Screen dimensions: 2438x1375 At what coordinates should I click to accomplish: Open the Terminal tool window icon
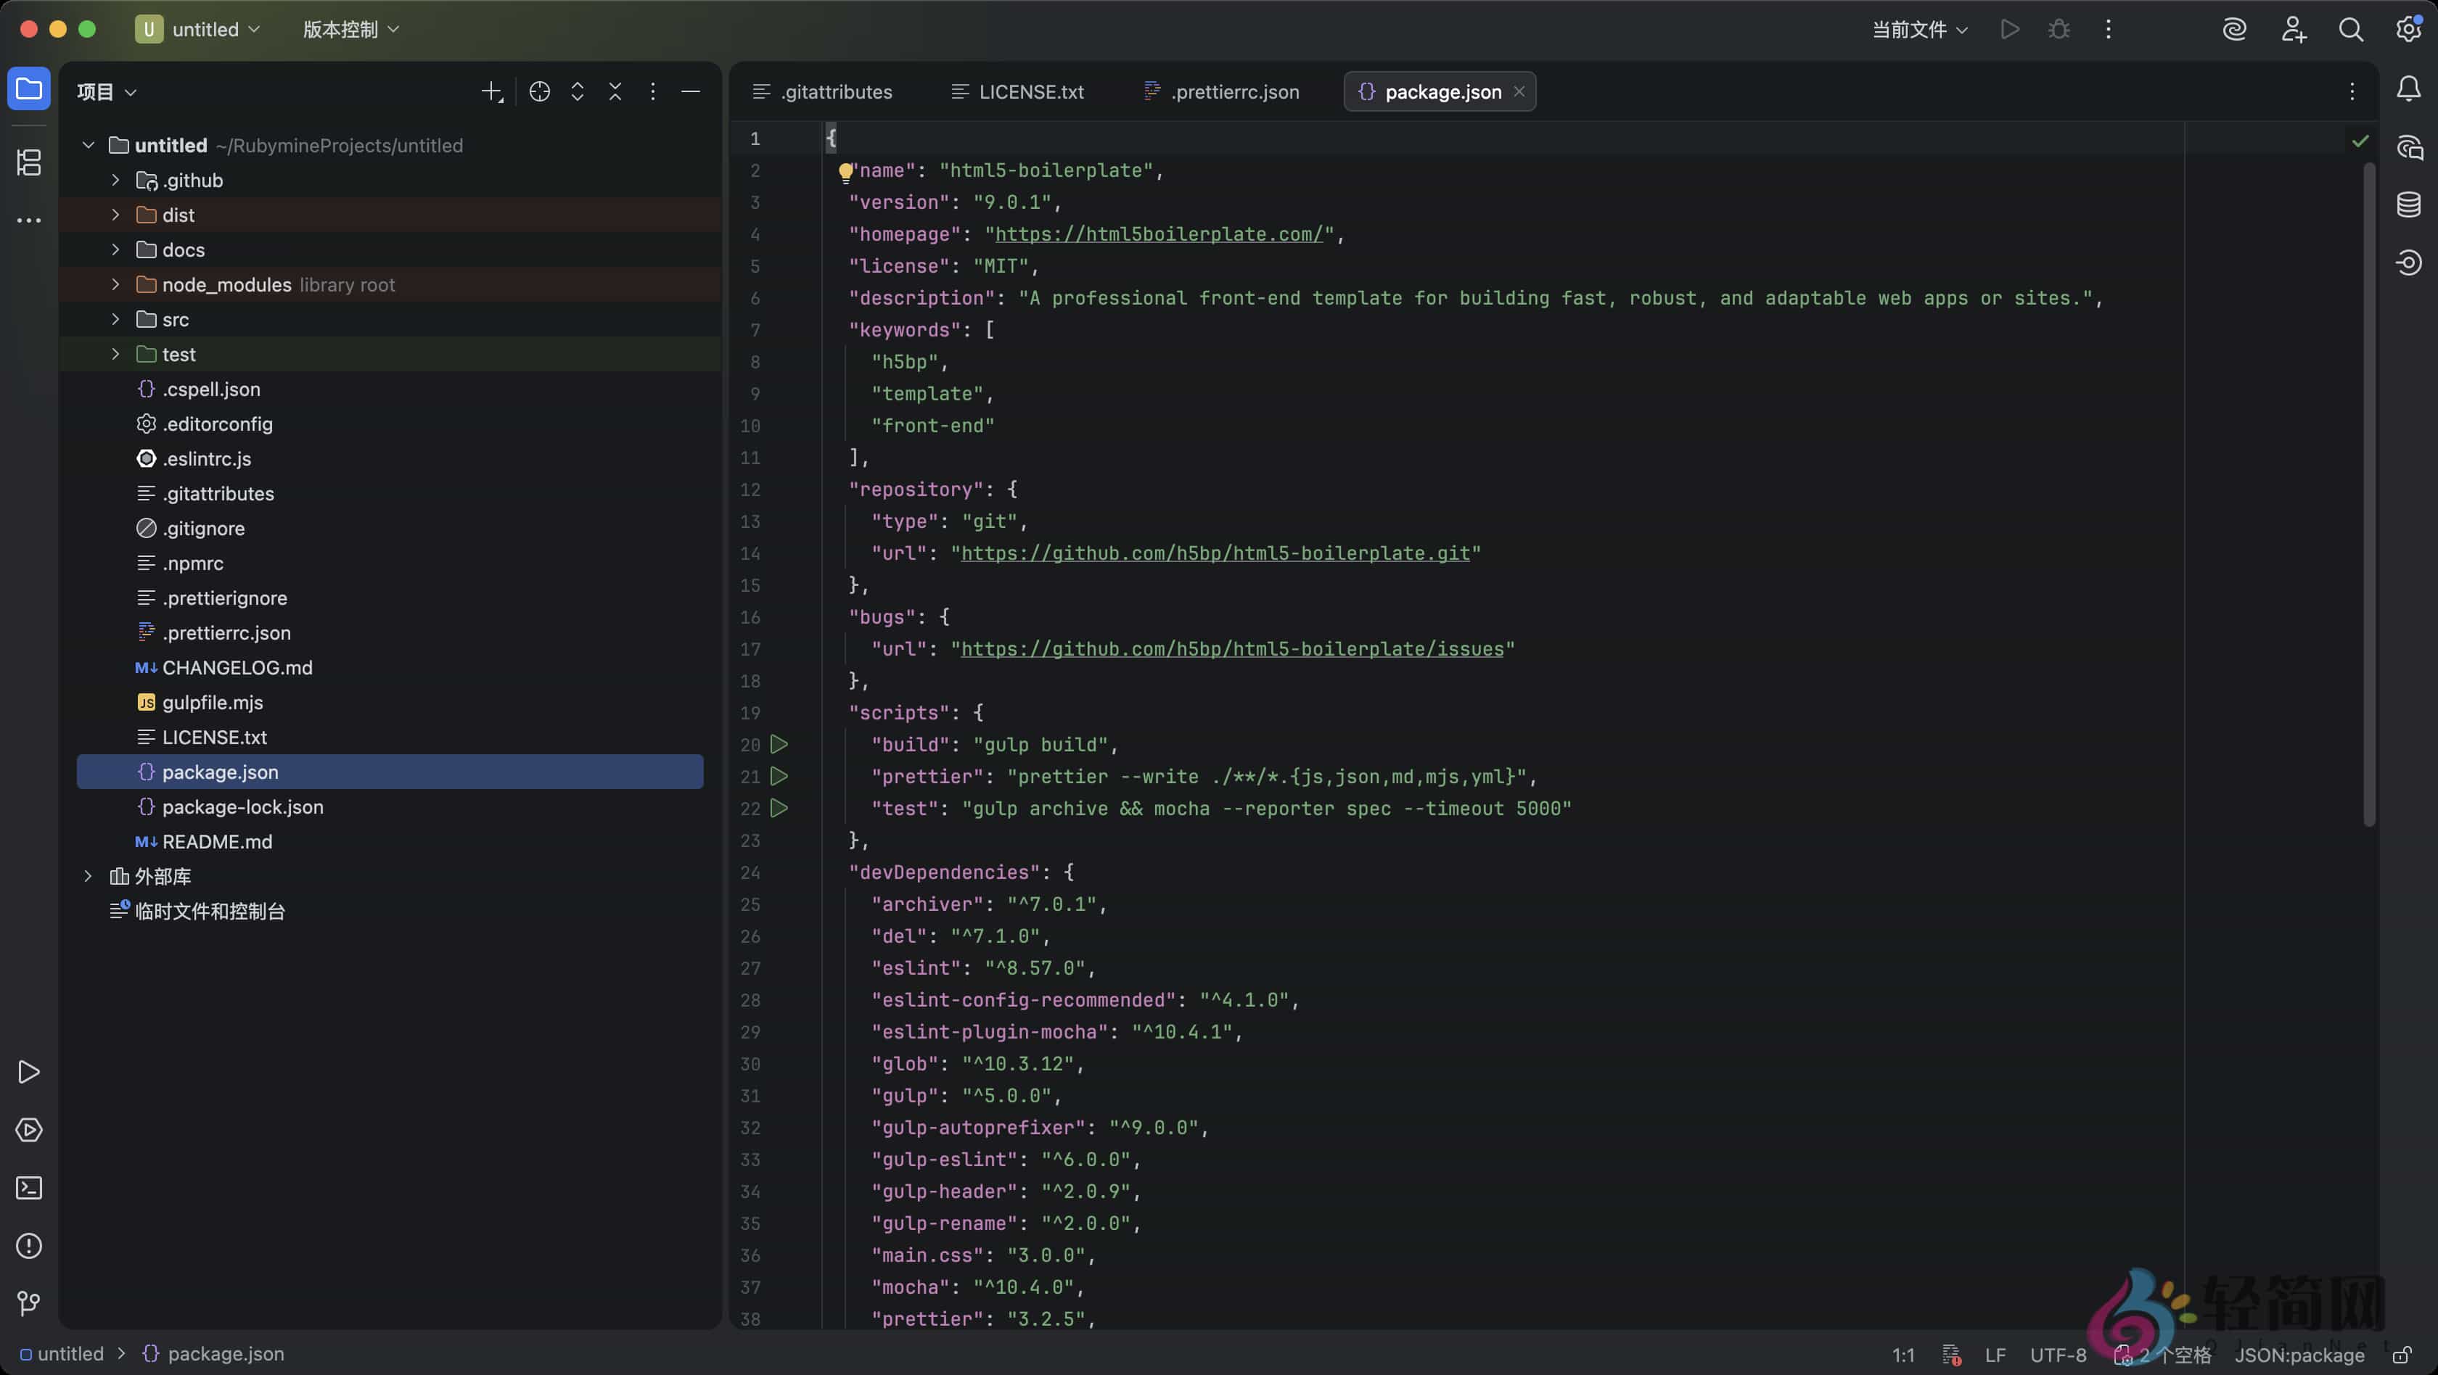pyautogui.click(x=28, y=1188)
